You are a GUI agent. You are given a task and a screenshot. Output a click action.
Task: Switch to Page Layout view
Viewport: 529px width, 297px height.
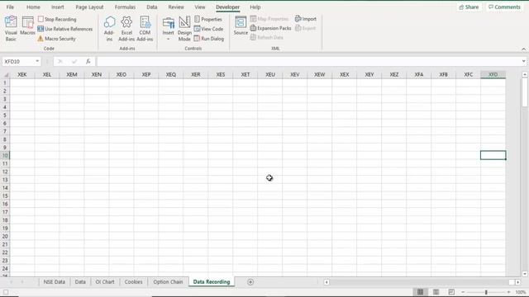pos(436,292)
